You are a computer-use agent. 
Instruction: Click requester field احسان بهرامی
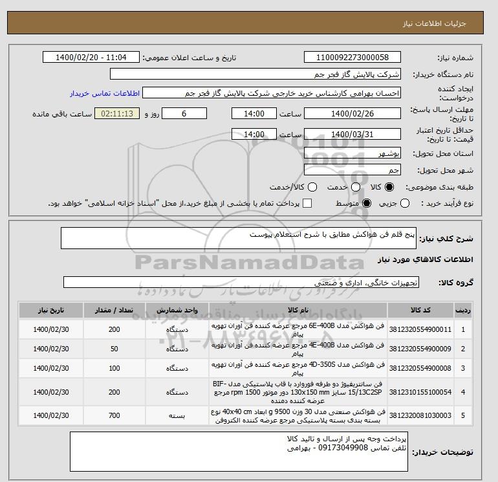click(272, 93)
